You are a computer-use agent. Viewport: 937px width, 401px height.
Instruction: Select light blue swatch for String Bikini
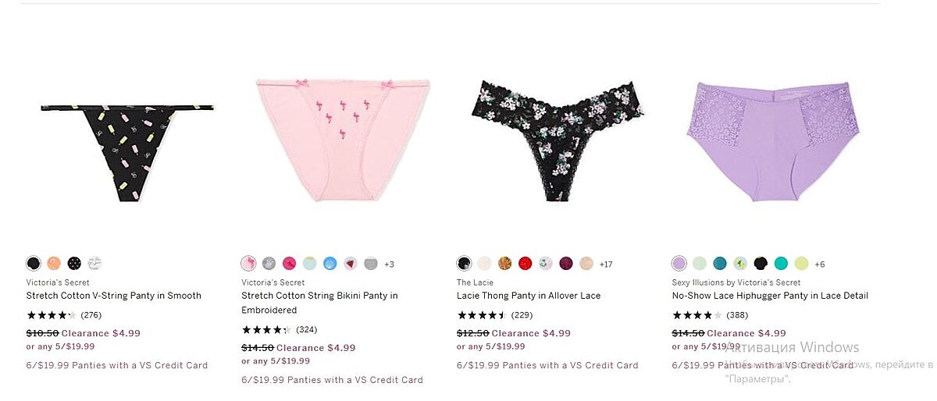[x=309, y=264]
